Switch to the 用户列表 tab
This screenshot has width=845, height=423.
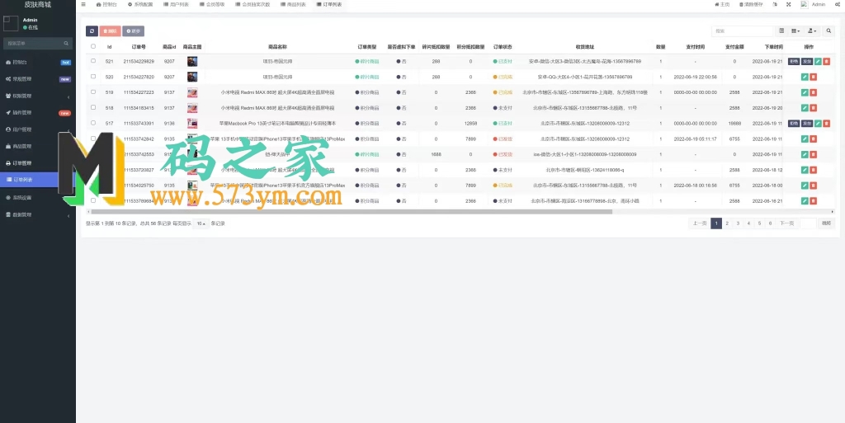pyautogui.click(x=177, y=4)
